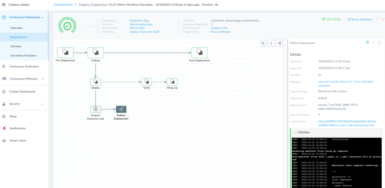The image size is (385, 188).
Task: Collapse the sidebar using the arrow icon
Action: 4,5
